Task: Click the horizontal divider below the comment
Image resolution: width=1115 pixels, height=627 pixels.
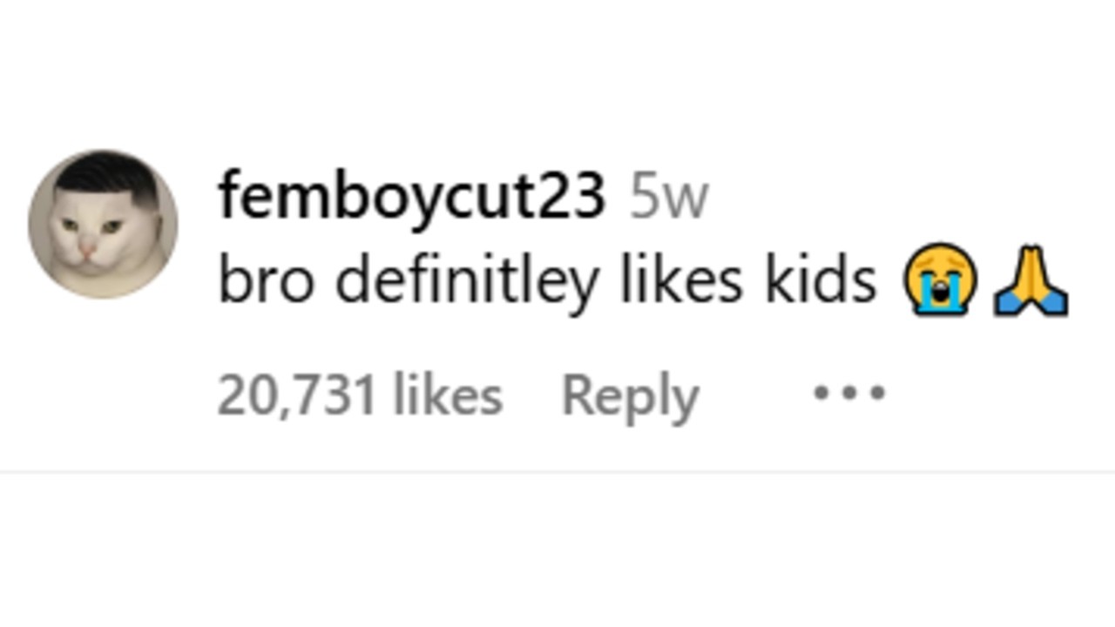Action: coord(557,472)
